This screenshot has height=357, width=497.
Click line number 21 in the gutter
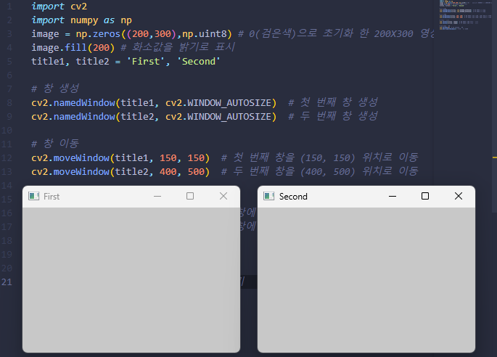[7, 282]
